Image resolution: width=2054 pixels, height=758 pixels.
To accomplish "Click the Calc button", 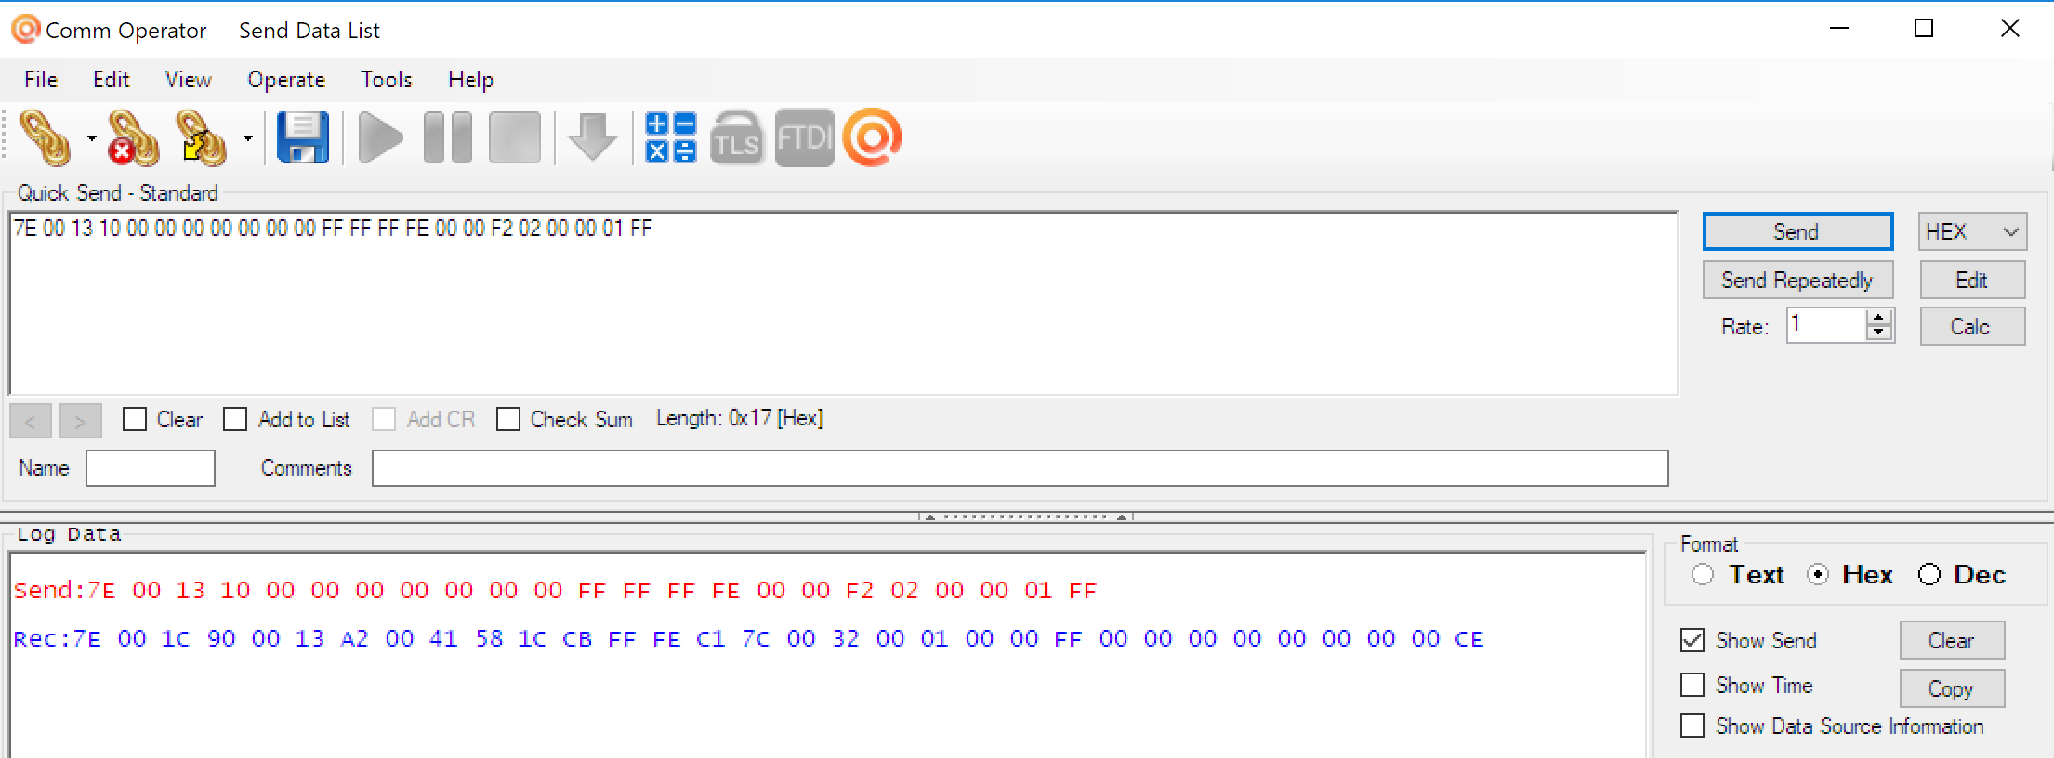I will click(x=1972, y=326).
